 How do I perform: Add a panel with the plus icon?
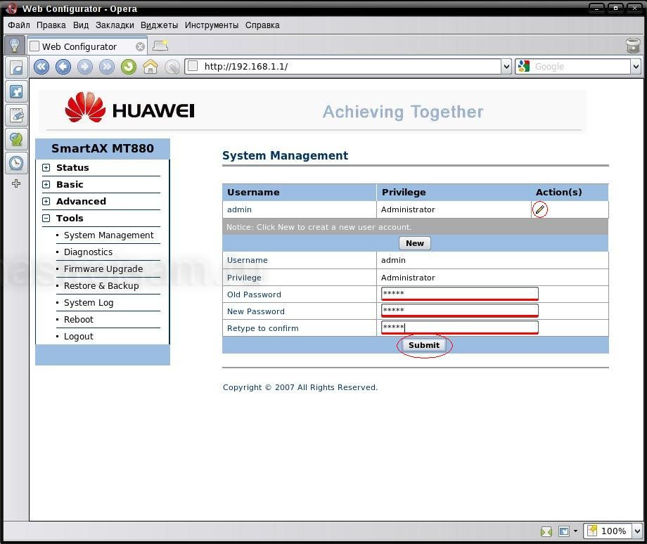[16, 183]
